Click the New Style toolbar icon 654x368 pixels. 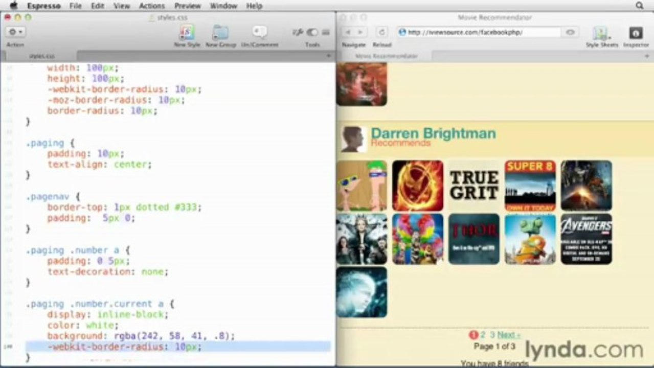point(187,33)
